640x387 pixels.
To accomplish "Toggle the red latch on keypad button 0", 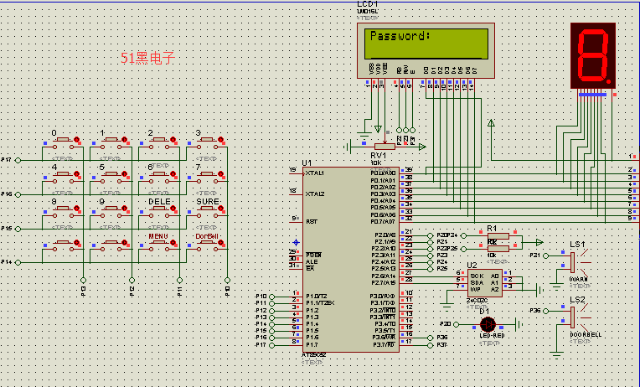I will [x=78, y=139].
